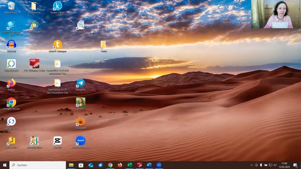
Task: Select the Google Chrome desktop shortcut
Action: click(x=11, y=103)
